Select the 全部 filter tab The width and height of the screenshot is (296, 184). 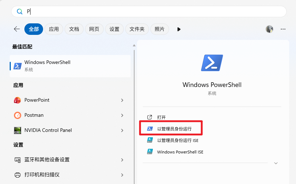(34, 29)
